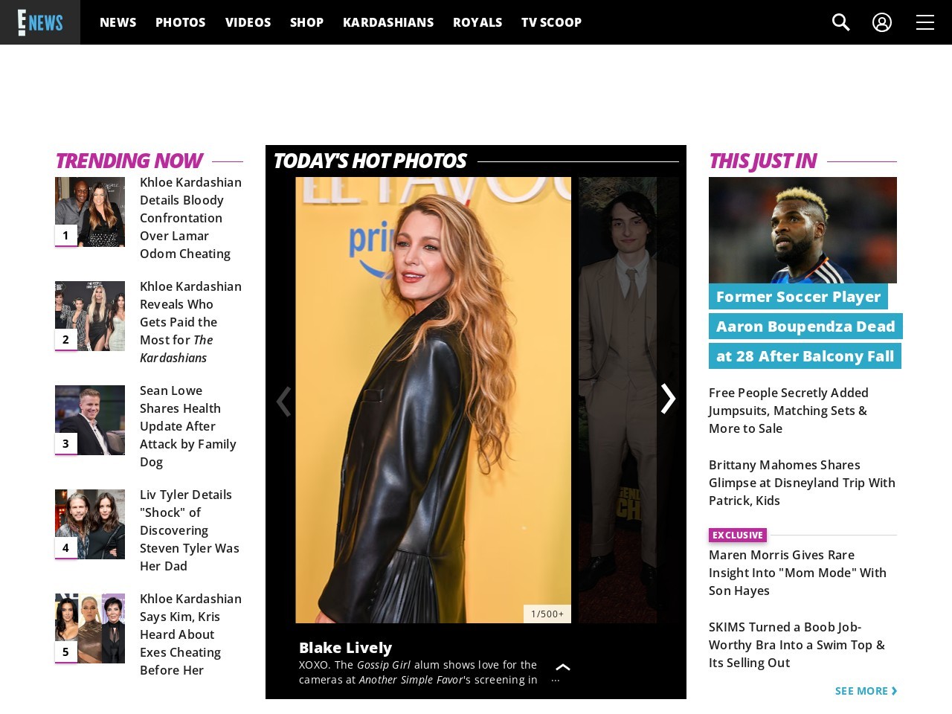This screenshot has width=952, height=714.
Task: Open the search magnifier icon
Action: point(840,22)
